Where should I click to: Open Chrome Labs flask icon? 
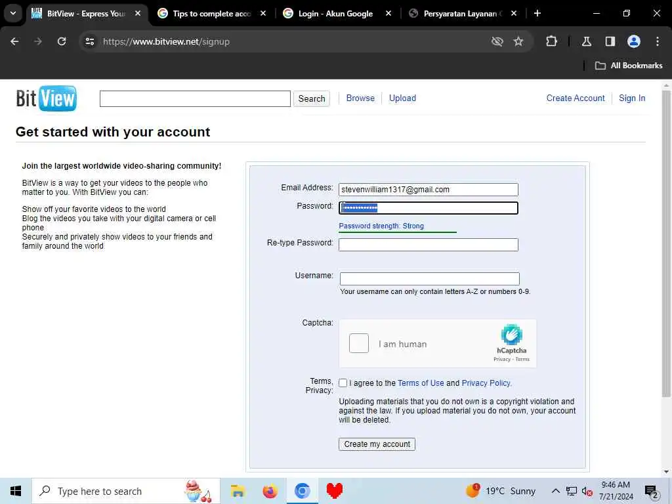[586, 41]
